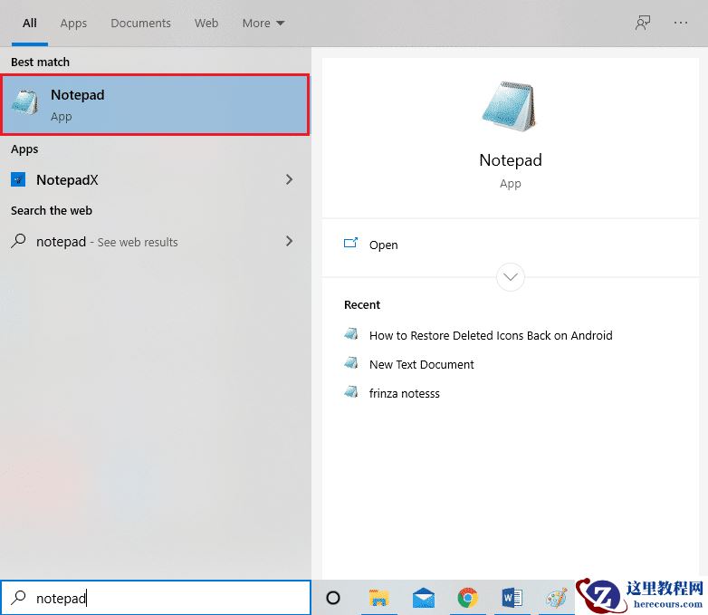The height and width of the screenshot is (615, 708).
Task: Click in the search box containing 'notepad'
Action: [156, 598]
